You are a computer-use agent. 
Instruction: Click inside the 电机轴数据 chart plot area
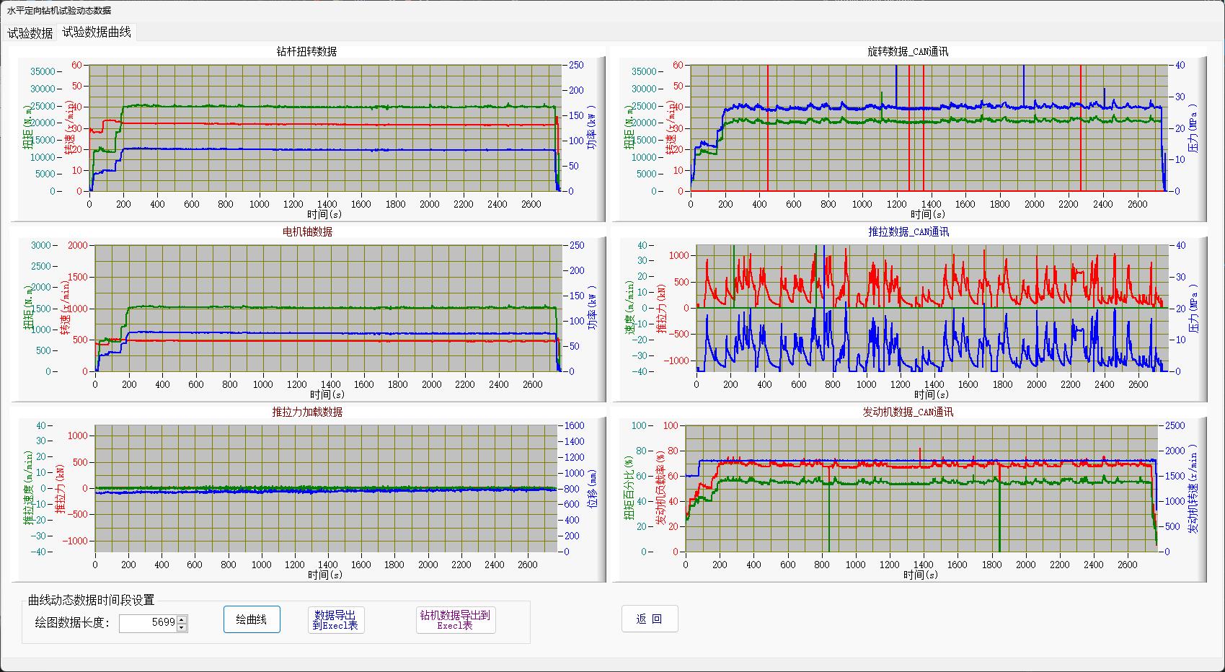pos(328,308)
